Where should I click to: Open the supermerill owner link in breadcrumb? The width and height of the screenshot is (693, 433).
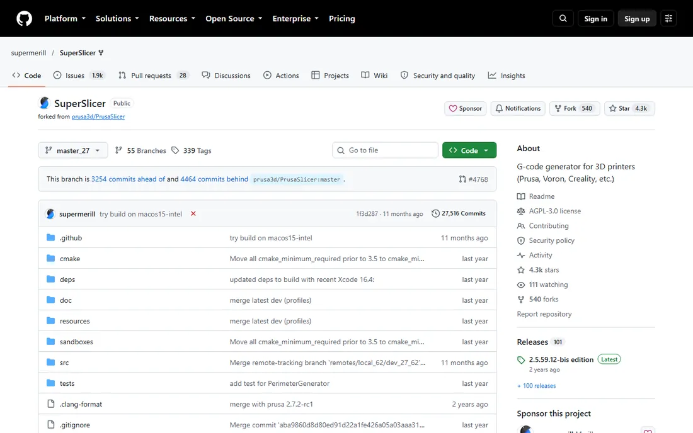click(28, 52)
